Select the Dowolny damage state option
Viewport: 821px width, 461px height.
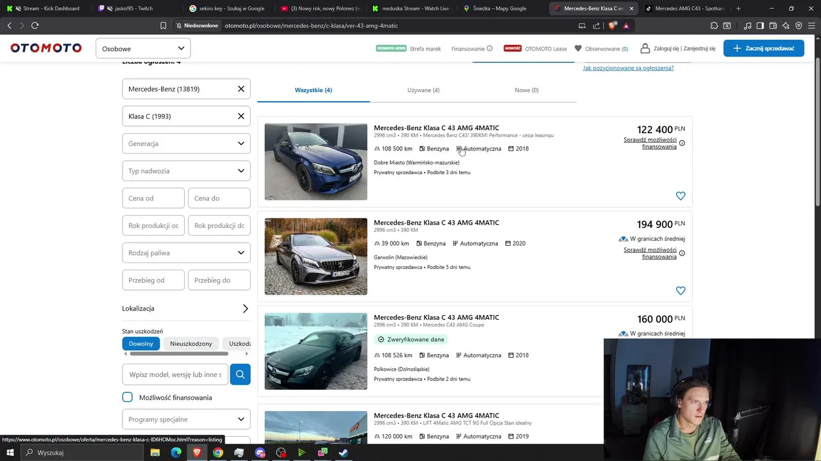click(x=141, y=344)
